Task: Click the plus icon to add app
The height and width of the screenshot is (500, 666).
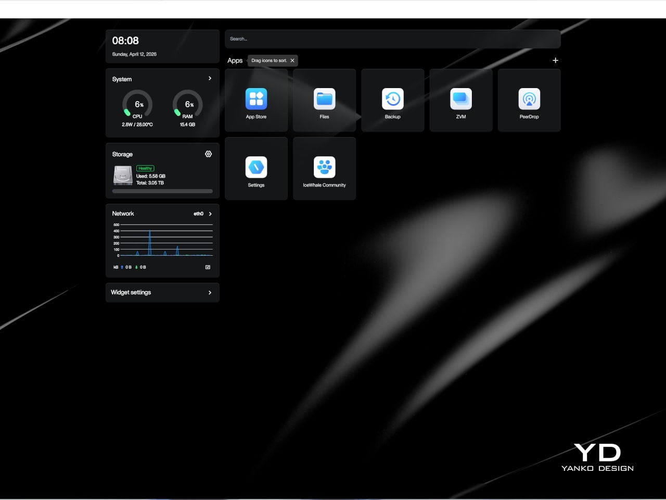Action: tap(555, 60)
